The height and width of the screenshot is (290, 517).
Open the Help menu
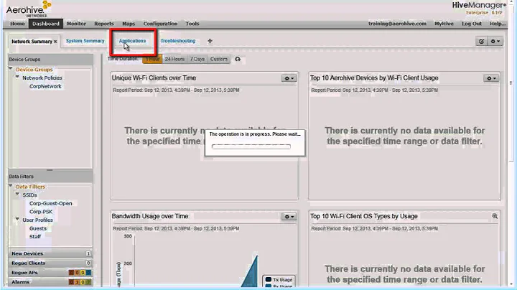(497, 24)
